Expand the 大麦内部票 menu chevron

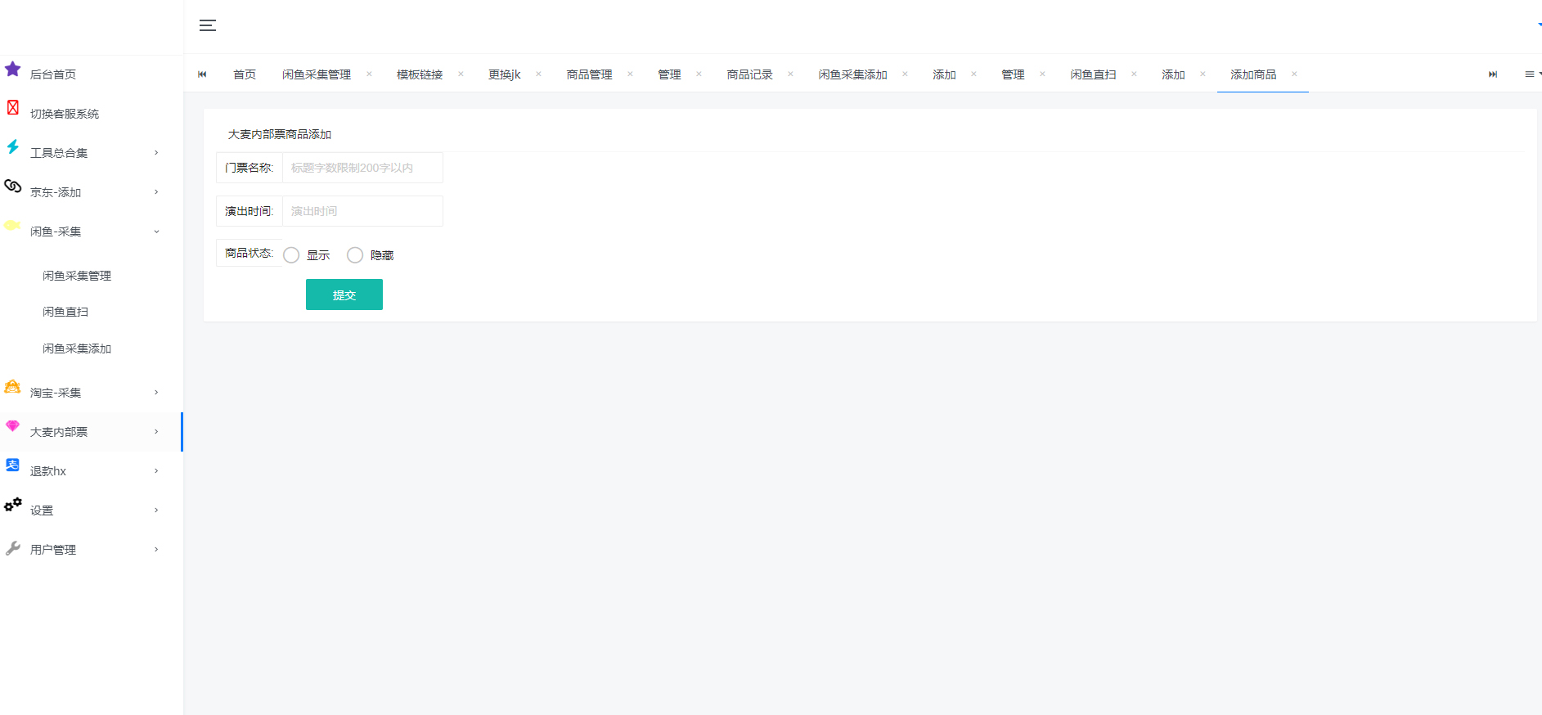pyautogui.click(x=156, y=432)
